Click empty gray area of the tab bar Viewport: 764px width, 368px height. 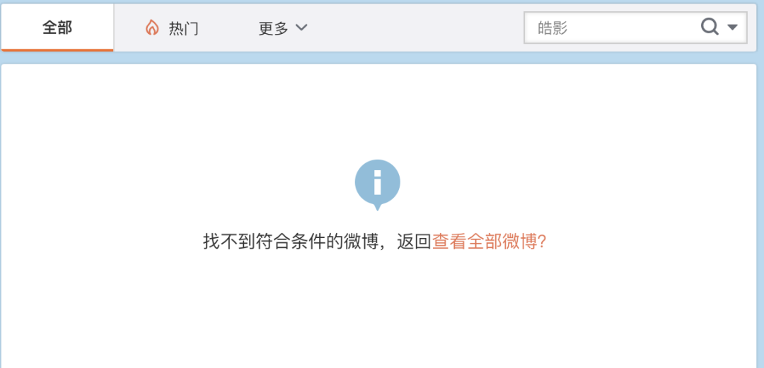pyautogui.click(x=414, y=28)
